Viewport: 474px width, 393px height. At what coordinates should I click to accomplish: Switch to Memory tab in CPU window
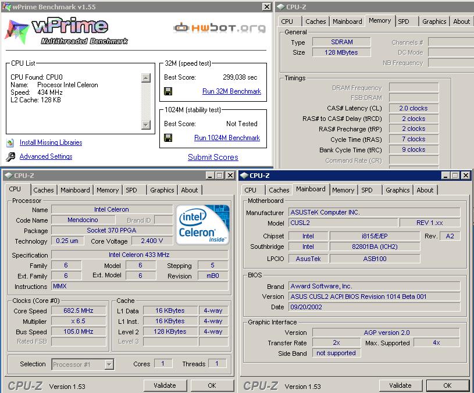[x=108, y=190]
